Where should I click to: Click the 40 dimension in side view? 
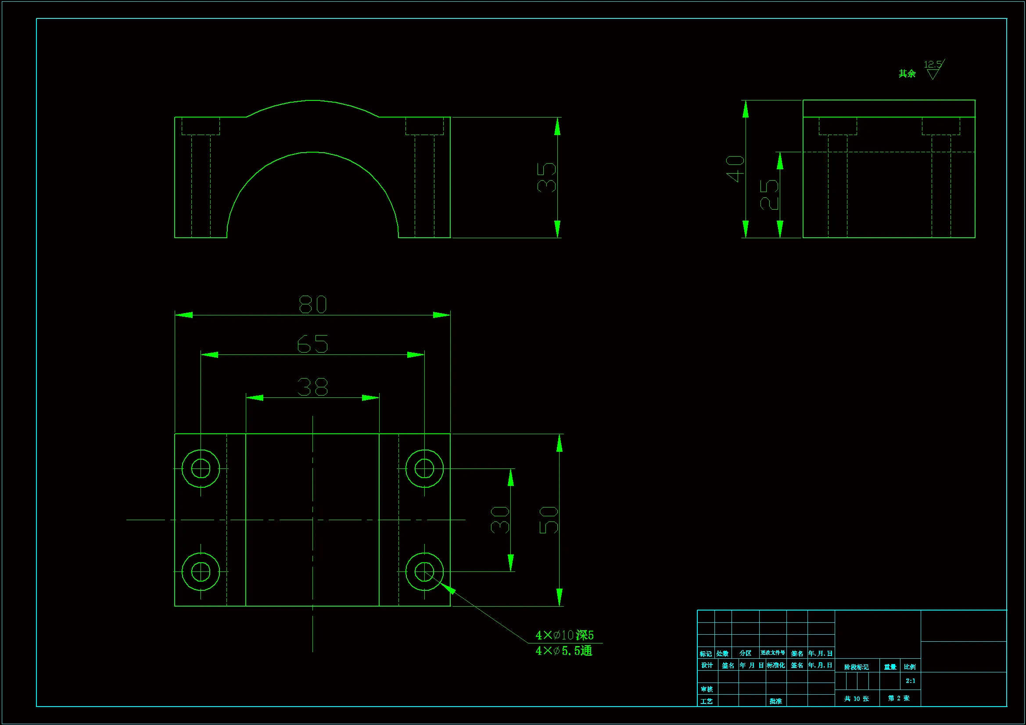pos(735,169)
